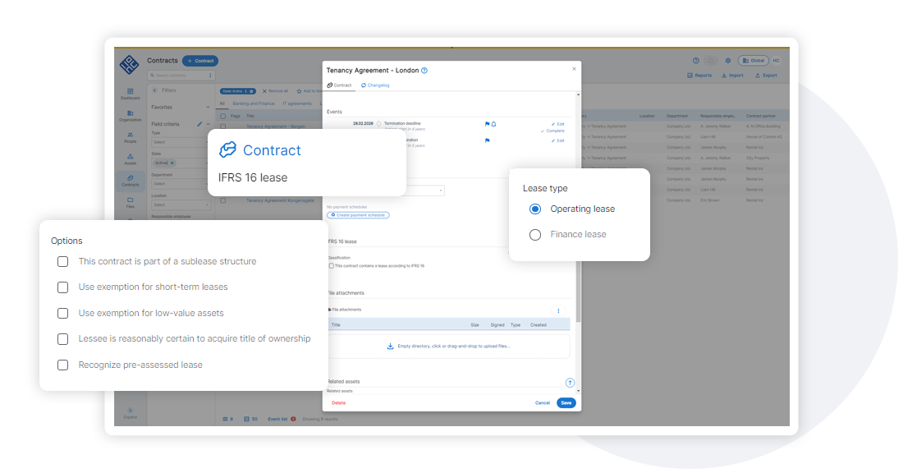
Task: Click the pencil icon beside Field criteria
Action: (199, 124)
